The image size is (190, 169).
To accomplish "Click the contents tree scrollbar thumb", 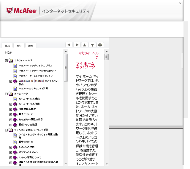I will [66, 68].
